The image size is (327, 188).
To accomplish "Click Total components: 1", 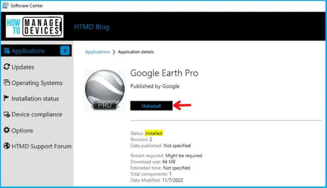I will [x=151, y=174].
